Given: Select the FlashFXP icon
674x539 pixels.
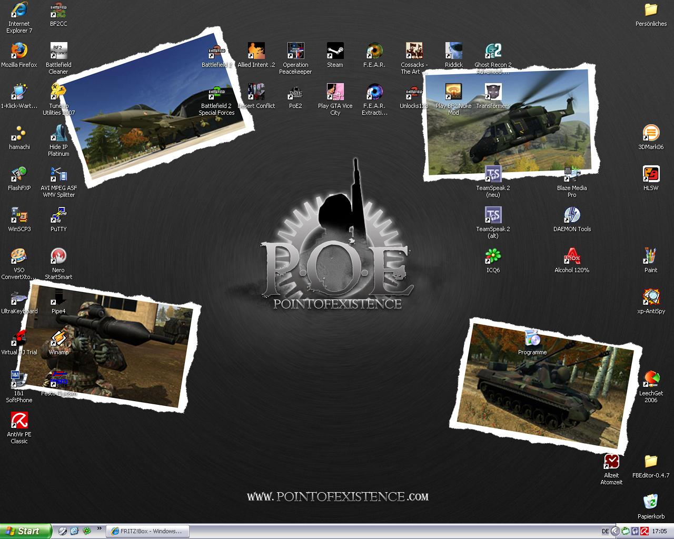Looking at the screenshot, I should click(x=19, y=174).
